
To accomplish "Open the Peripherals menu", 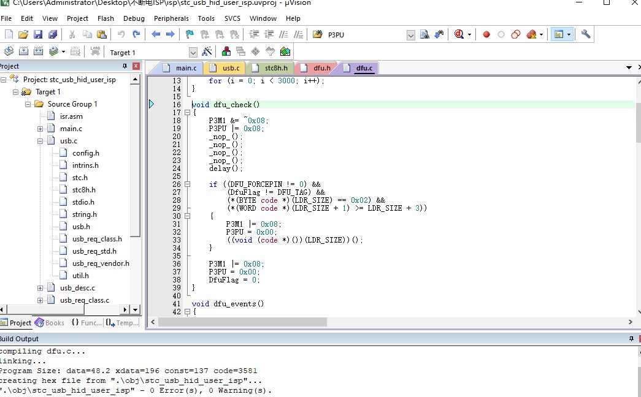I will 171,18.
